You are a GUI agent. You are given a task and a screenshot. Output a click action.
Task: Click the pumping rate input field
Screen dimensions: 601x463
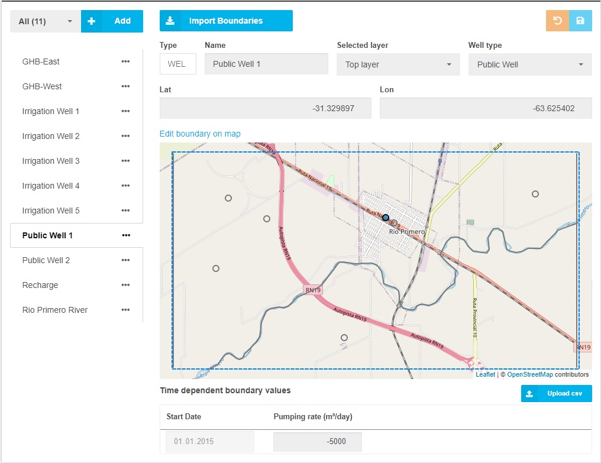tap(317, 441)
